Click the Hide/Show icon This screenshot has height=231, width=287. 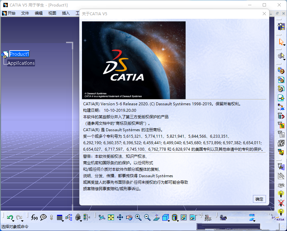pos(184,217)
